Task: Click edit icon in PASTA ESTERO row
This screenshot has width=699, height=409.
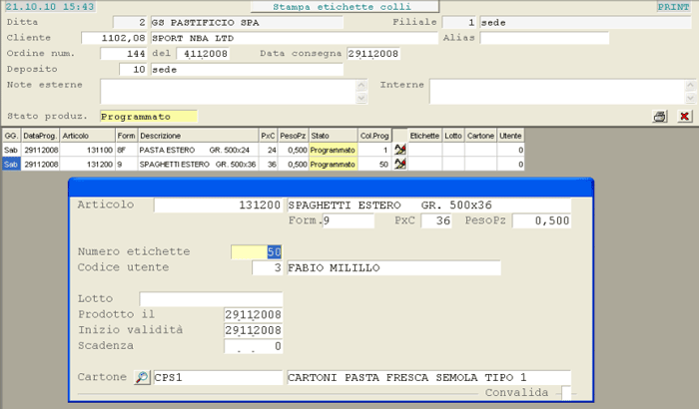Action: (400, 150)
